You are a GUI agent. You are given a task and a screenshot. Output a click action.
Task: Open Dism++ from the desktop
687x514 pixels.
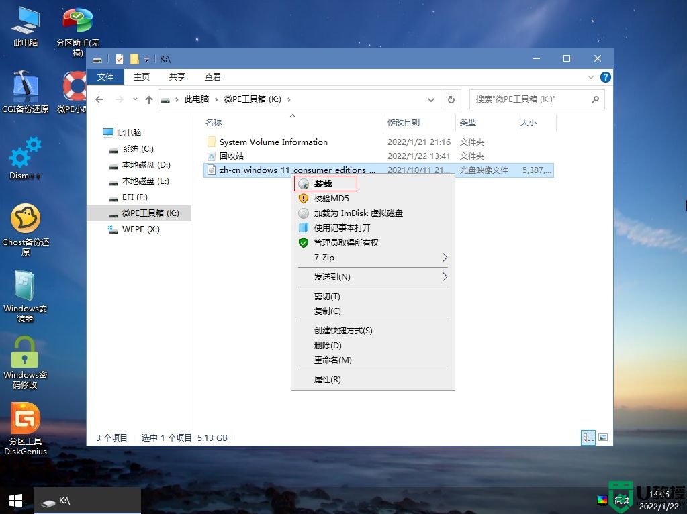coord(25,158)
